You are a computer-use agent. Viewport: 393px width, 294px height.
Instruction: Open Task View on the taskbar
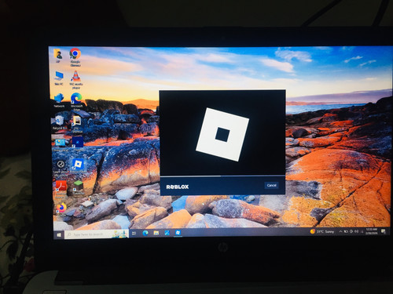134,233
